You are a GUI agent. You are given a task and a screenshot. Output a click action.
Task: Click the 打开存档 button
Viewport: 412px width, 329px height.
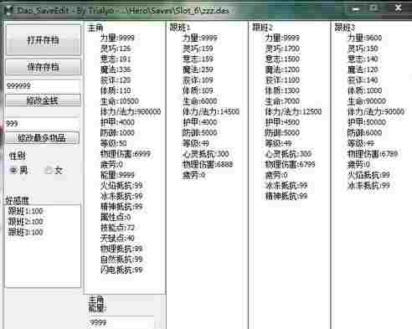[x=44, y=40]
